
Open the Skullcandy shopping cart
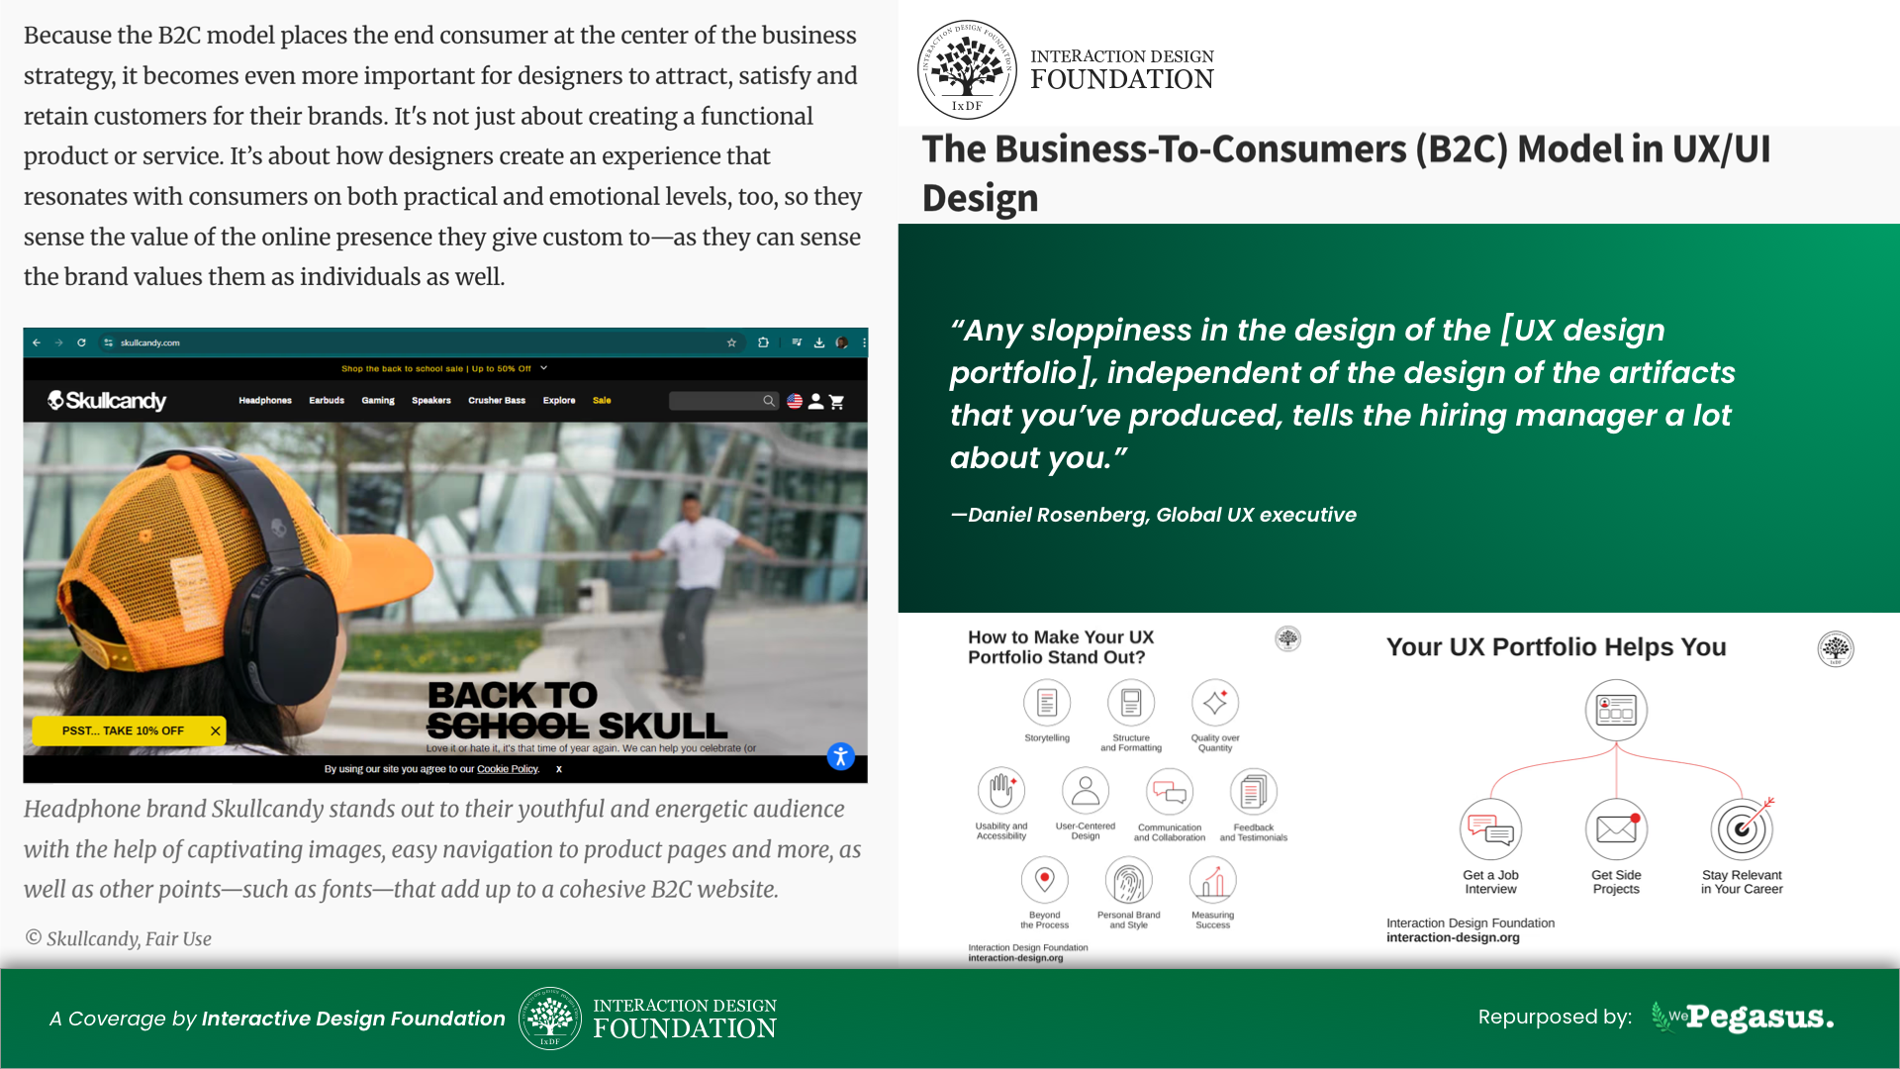pyautogui.click(x=837, y=401)
